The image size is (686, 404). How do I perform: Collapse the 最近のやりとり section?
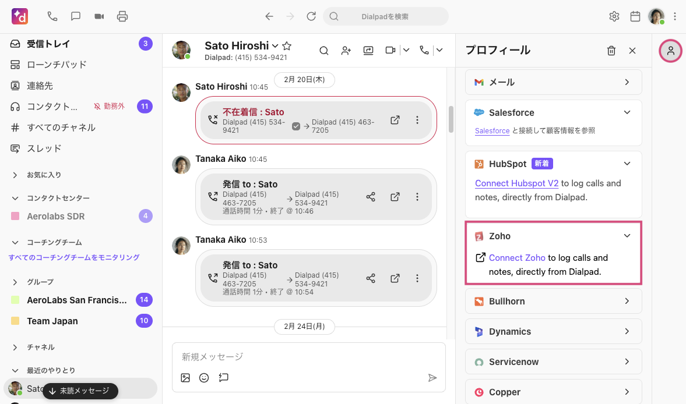(x=15, y=370)
